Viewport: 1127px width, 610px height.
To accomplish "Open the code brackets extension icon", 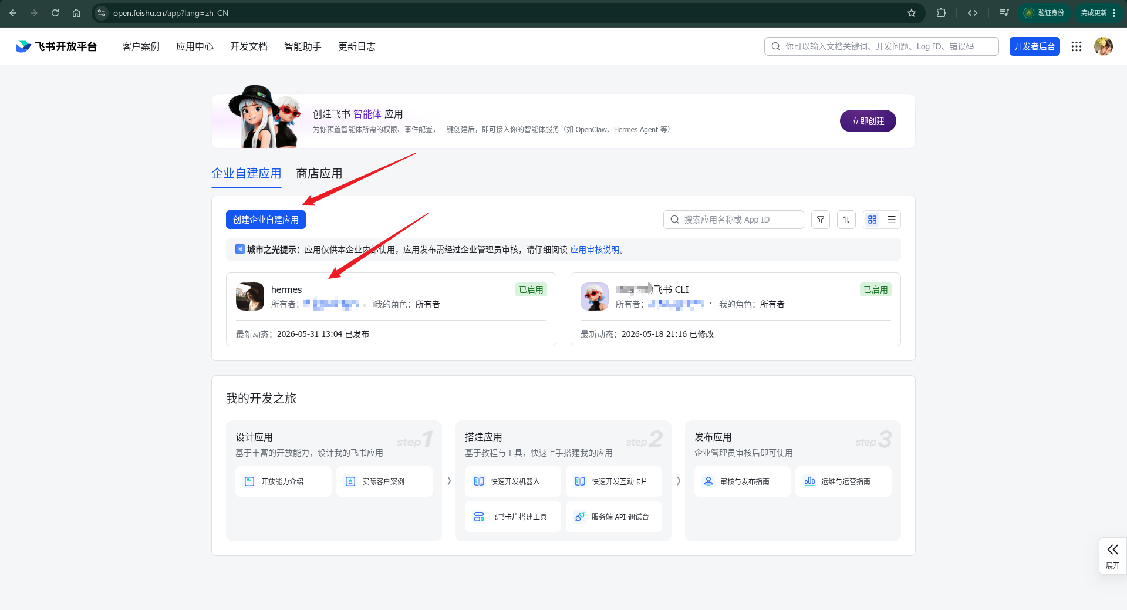I will pos(973,13).
